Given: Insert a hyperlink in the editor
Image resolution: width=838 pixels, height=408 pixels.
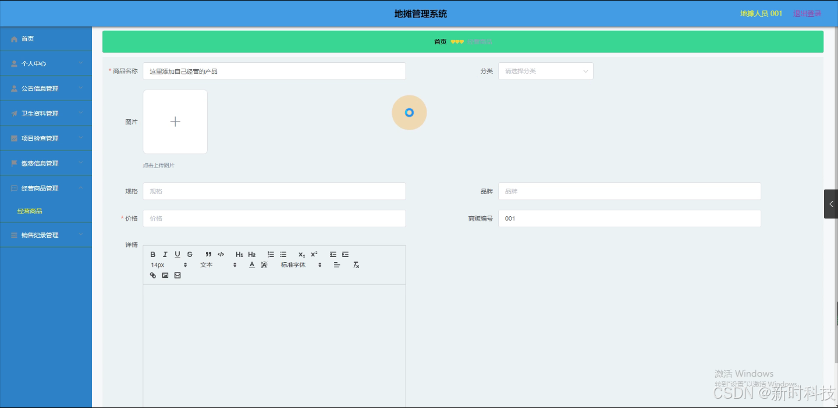Looking at the screenshot, I should tap(153, 275).
